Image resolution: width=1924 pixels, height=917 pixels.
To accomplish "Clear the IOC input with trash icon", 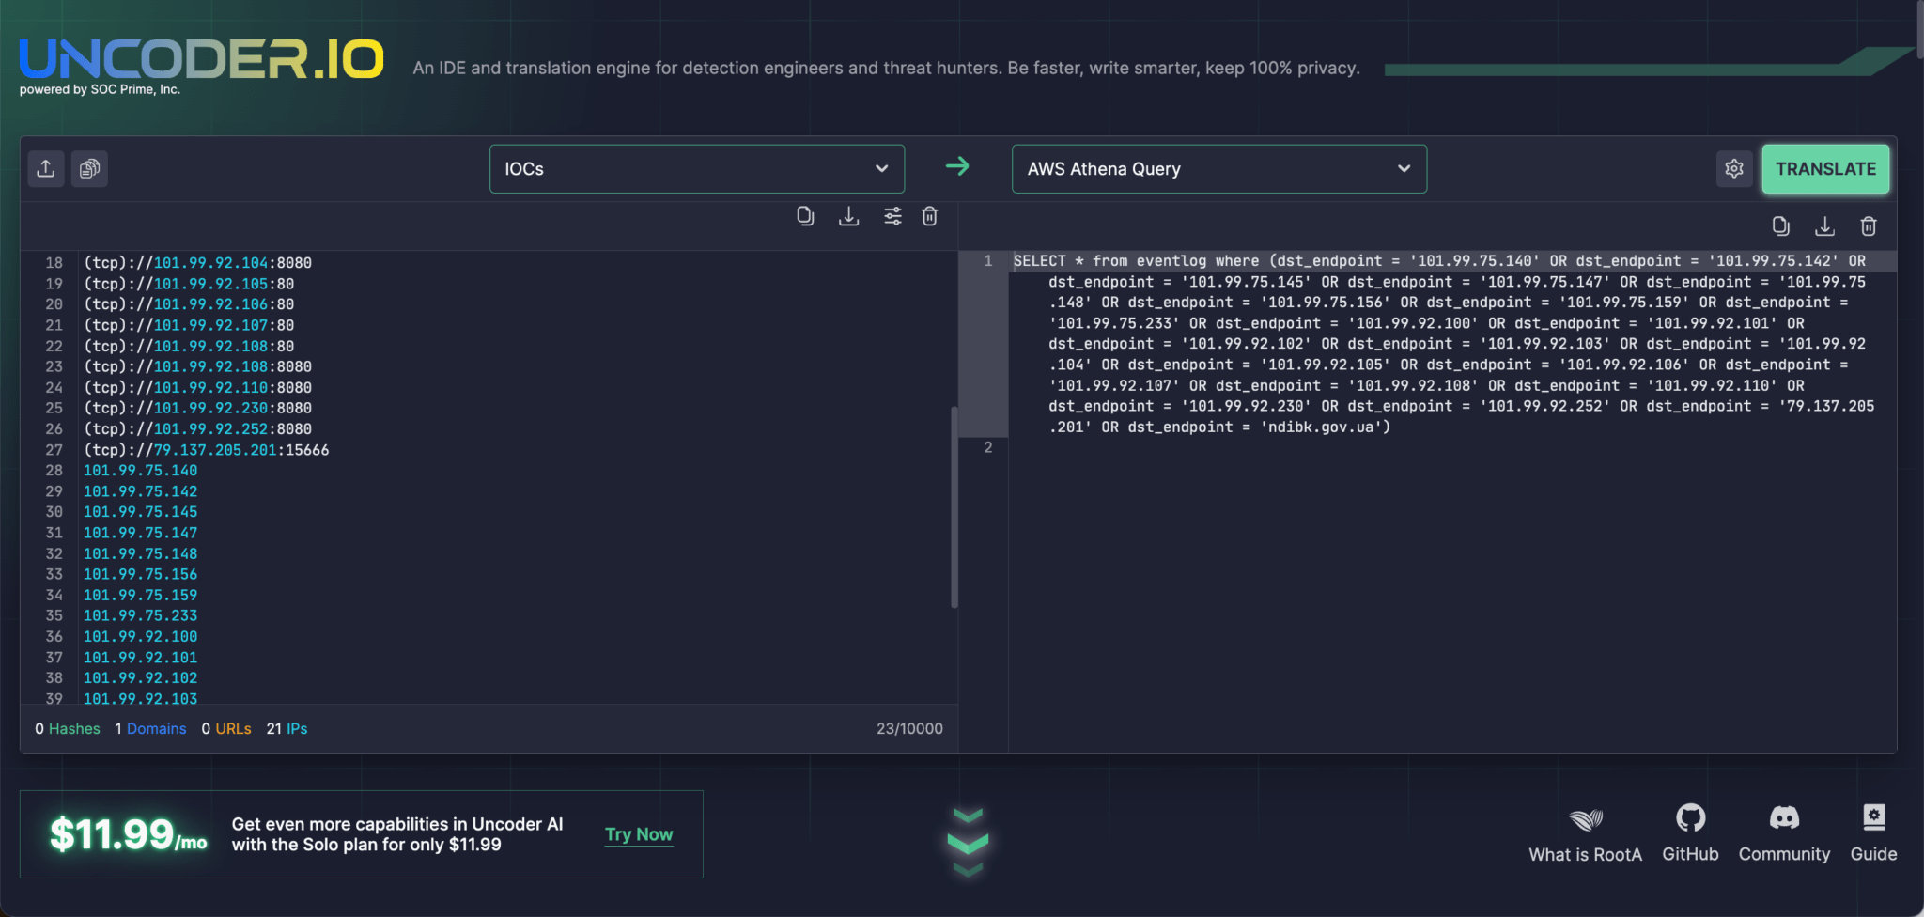I will (930, 216).
